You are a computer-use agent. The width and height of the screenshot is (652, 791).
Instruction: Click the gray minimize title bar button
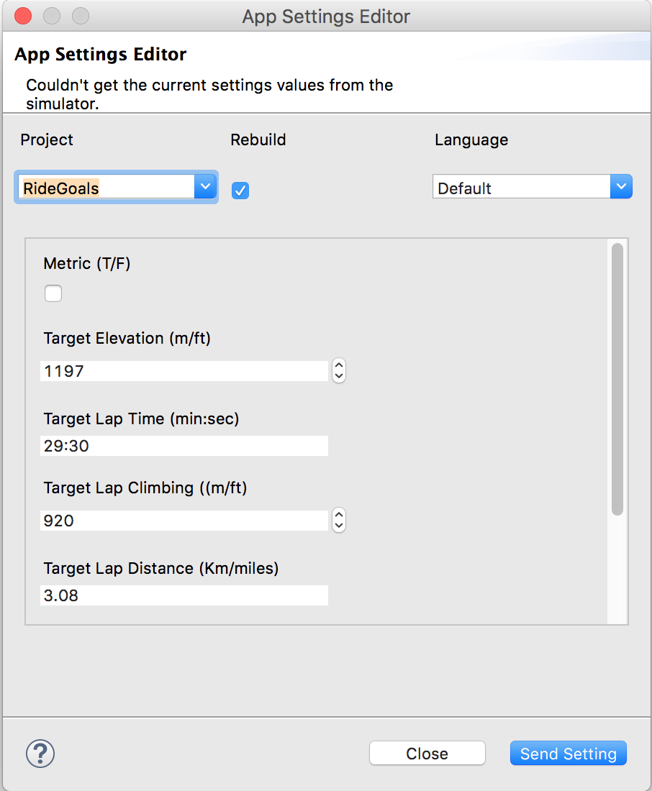pyautogui.click(x=52, y=16)
